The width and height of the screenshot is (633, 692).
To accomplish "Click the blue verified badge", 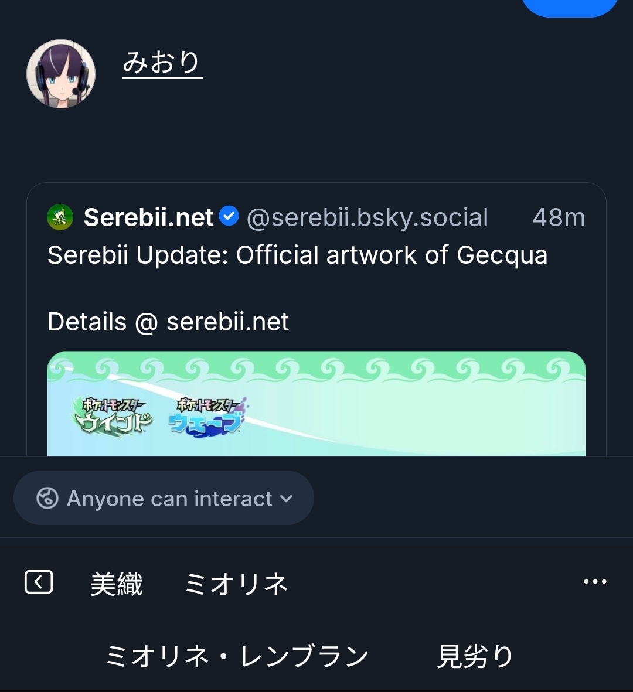I will click(x=229, y=217).
